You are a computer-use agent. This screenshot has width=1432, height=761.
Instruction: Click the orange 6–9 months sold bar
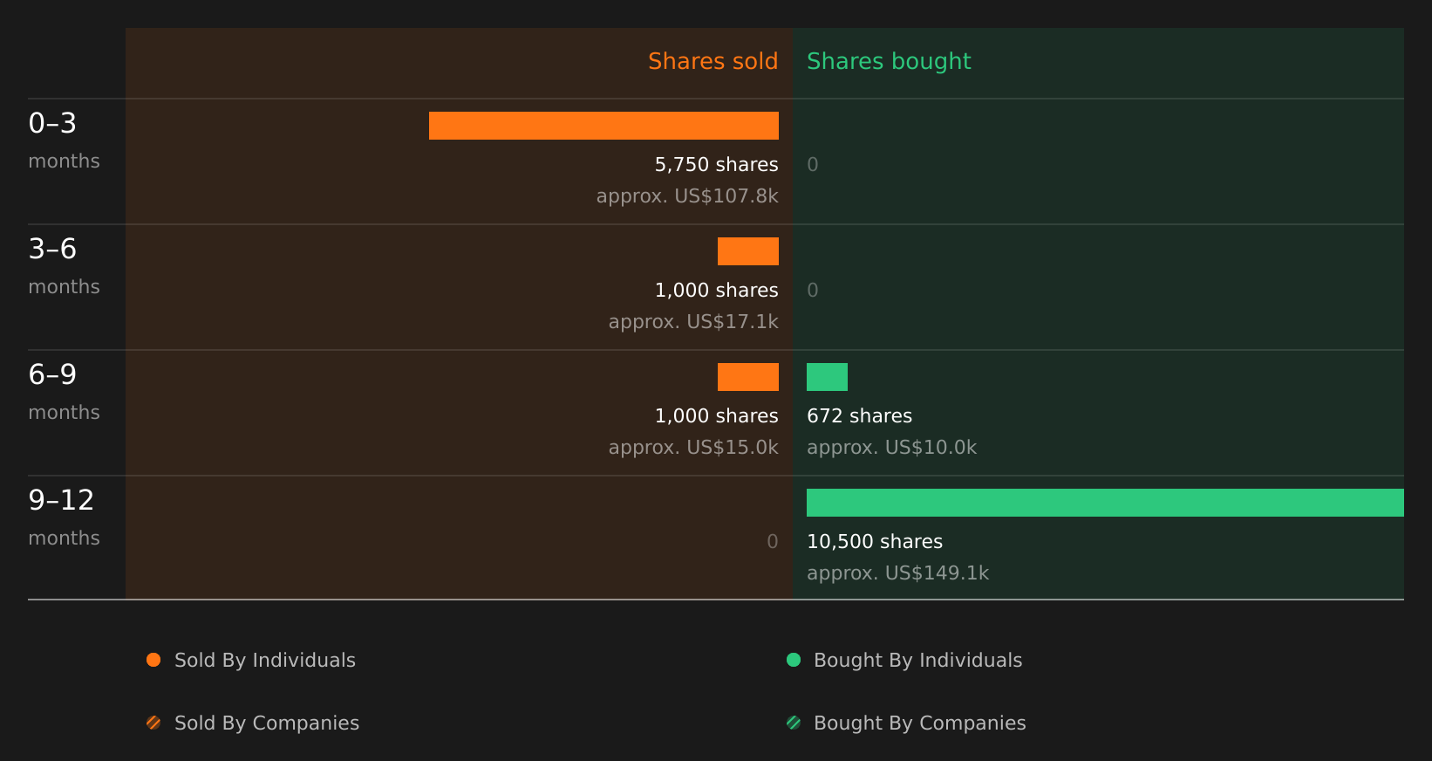point(748,377)
